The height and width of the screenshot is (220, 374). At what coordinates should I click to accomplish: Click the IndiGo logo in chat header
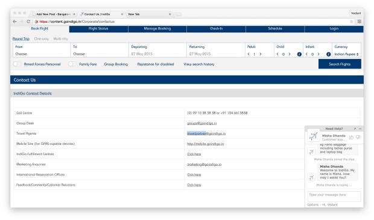[314, 136]
